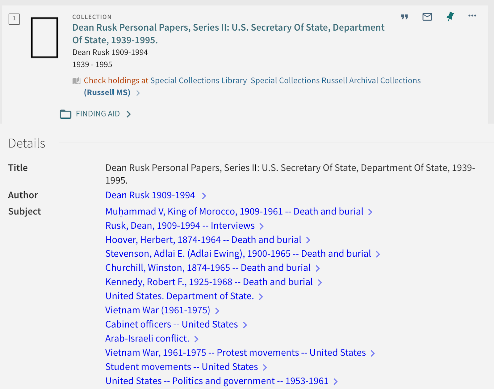
Task: Open Special Collections Library holdings link
Action: click(198, 81)
